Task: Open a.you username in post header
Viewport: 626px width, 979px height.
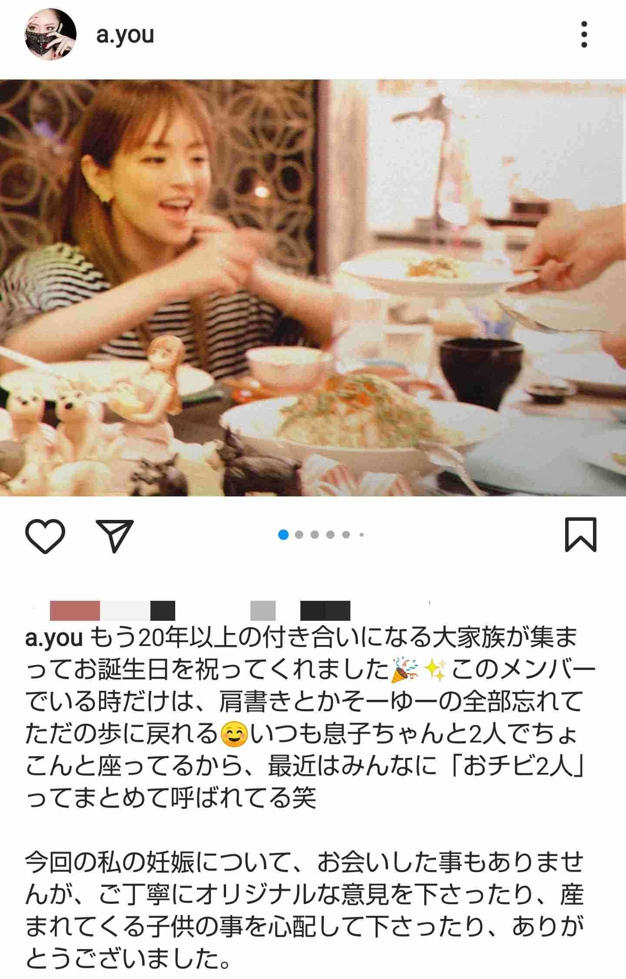Action: pyautogui.click(x=125, y=35)
